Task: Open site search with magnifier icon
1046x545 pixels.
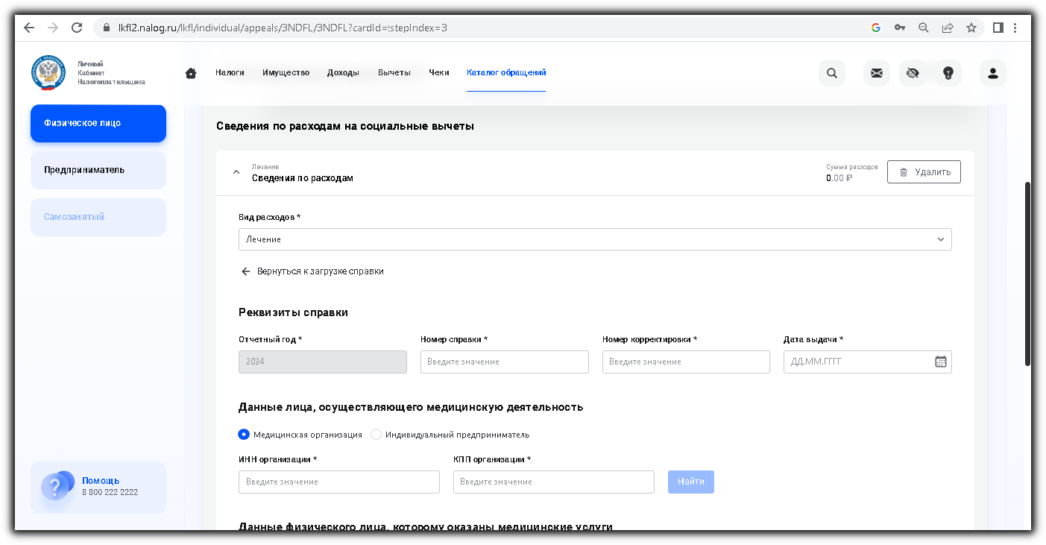Action: [832, 73]
